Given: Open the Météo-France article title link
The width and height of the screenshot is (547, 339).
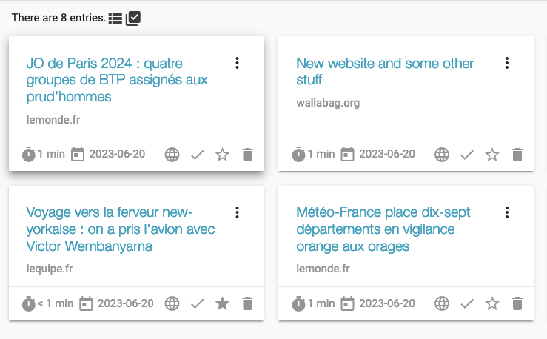Looking at the screenshot, I should tap(383, 229).
